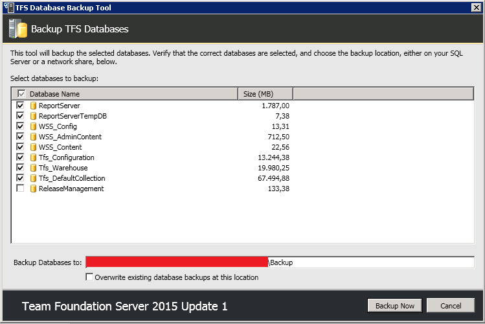The width and height of the screenshot is (485, 324).
Task: Enable Overwrite existing database backups checkbox
Action: pos(89,277)
